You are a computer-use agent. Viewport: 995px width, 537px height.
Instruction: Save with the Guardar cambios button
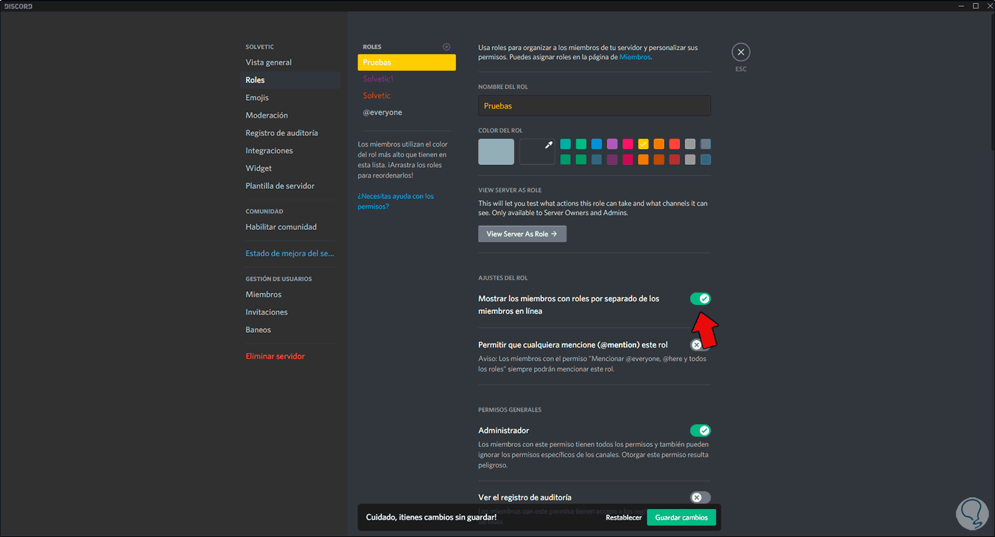tap(681, 518)
